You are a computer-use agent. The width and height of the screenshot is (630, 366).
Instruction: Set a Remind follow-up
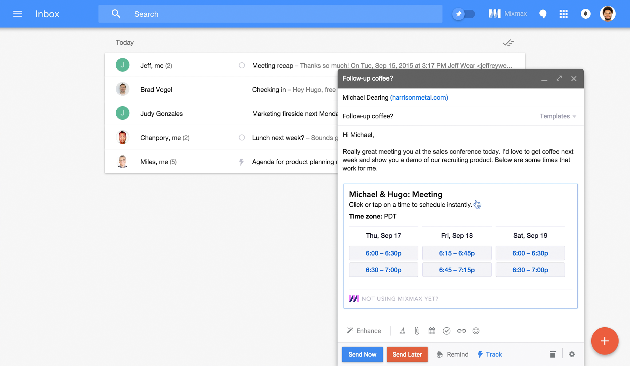453,354
